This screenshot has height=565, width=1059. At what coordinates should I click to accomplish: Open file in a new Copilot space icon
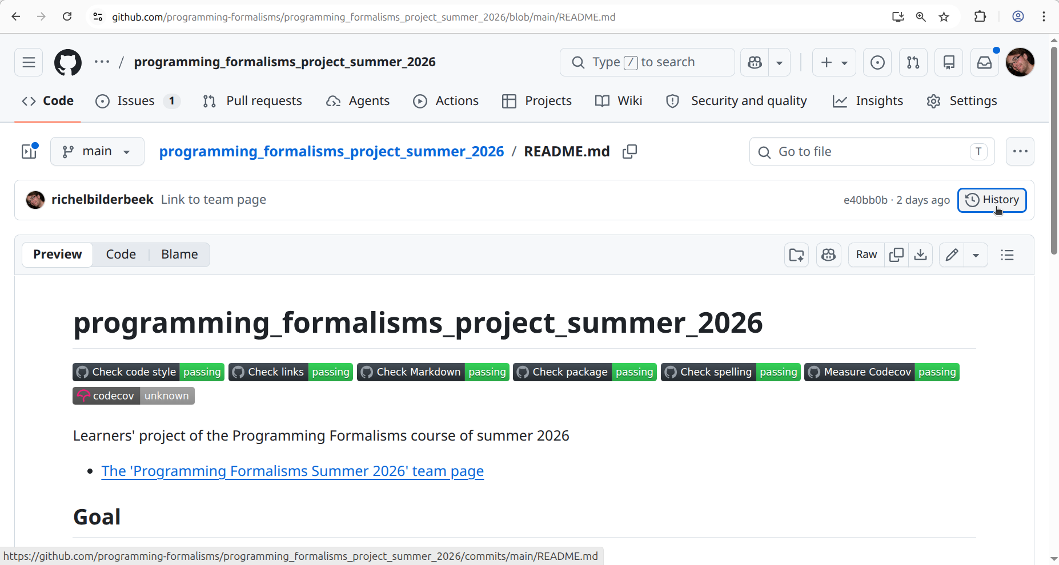796,255
